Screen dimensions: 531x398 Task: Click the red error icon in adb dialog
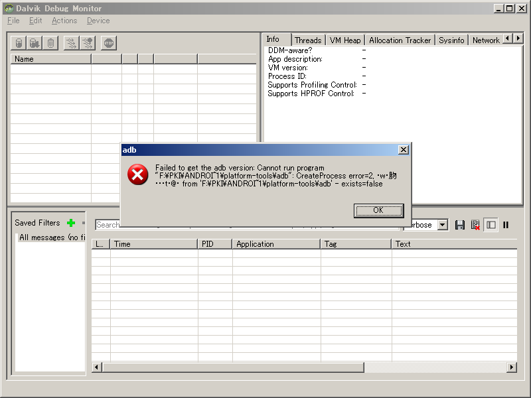point(137,174)
